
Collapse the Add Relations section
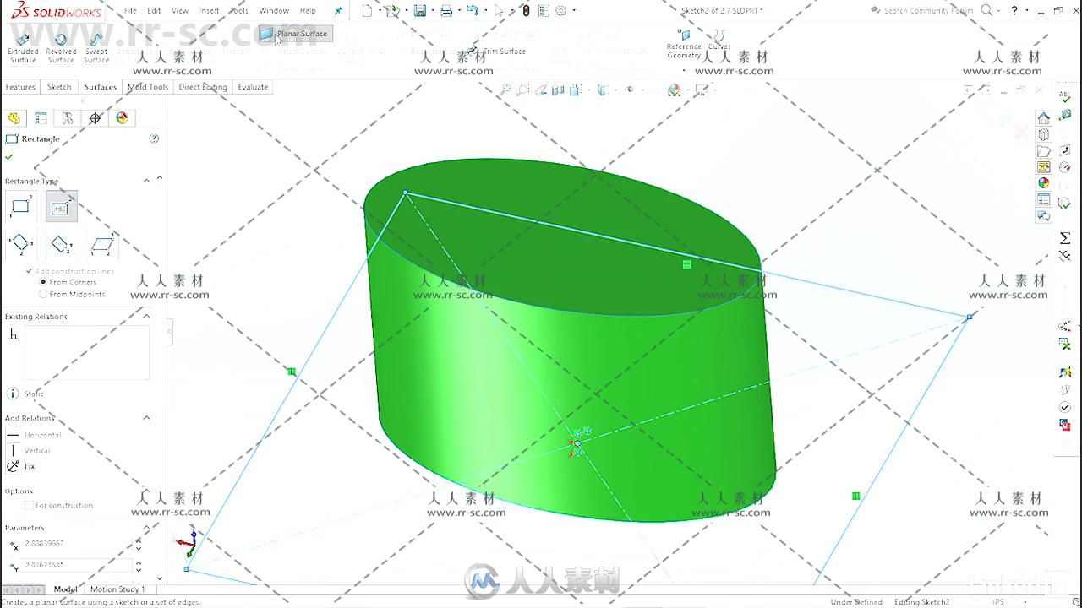pos(146,417)
